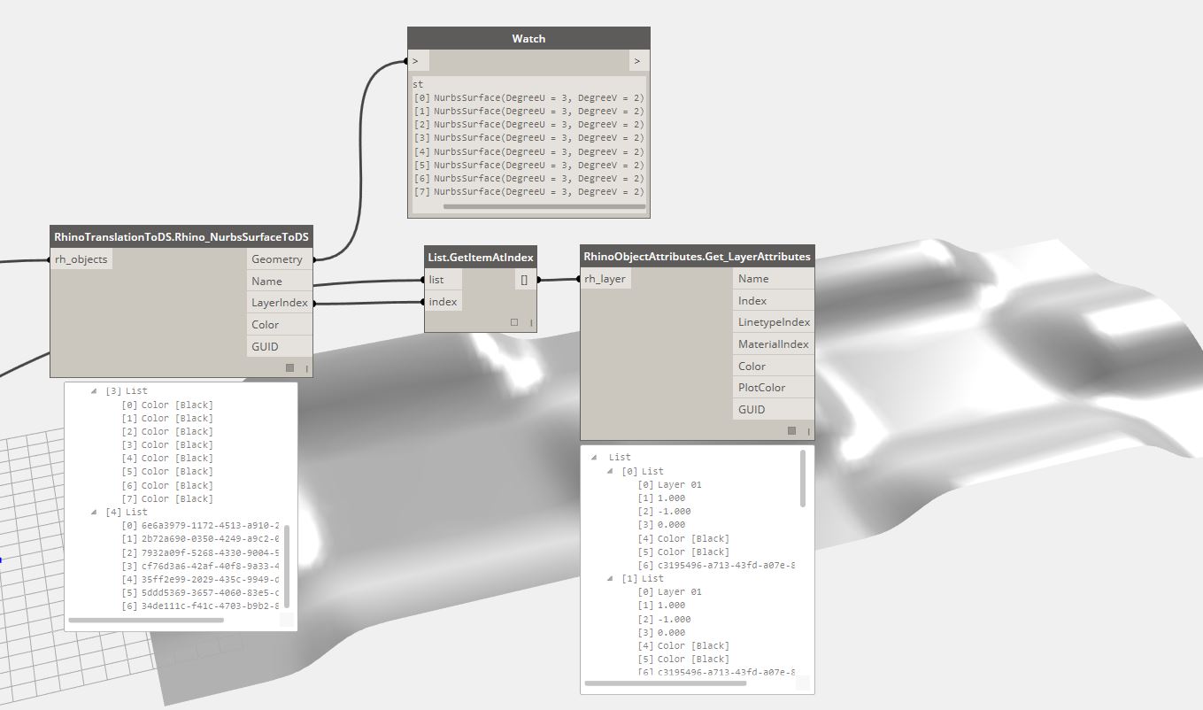Toggle preview square on List.GetItemAtIndex node
Viewport: 1203px width, 710px height.
coord(514,322)
